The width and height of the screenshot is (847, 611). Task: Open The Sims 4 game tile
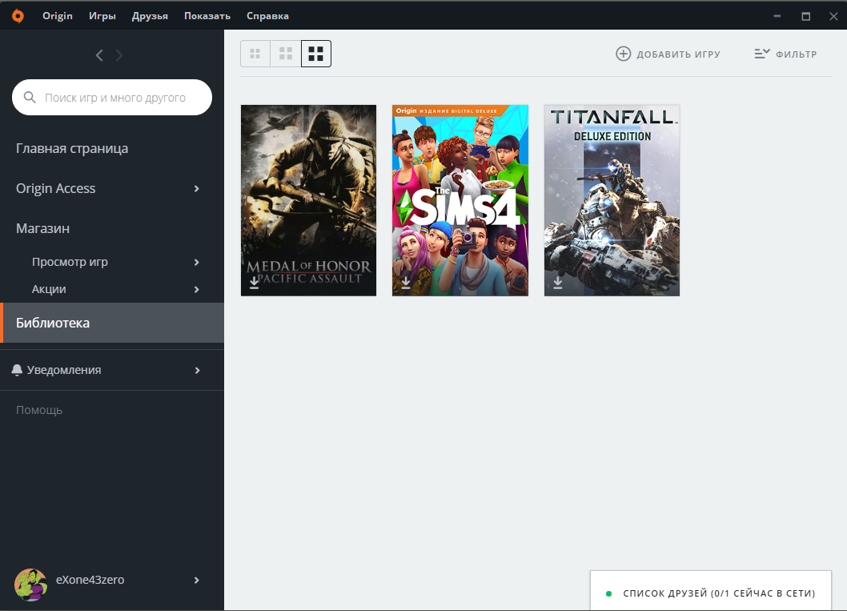coord(460,200)
